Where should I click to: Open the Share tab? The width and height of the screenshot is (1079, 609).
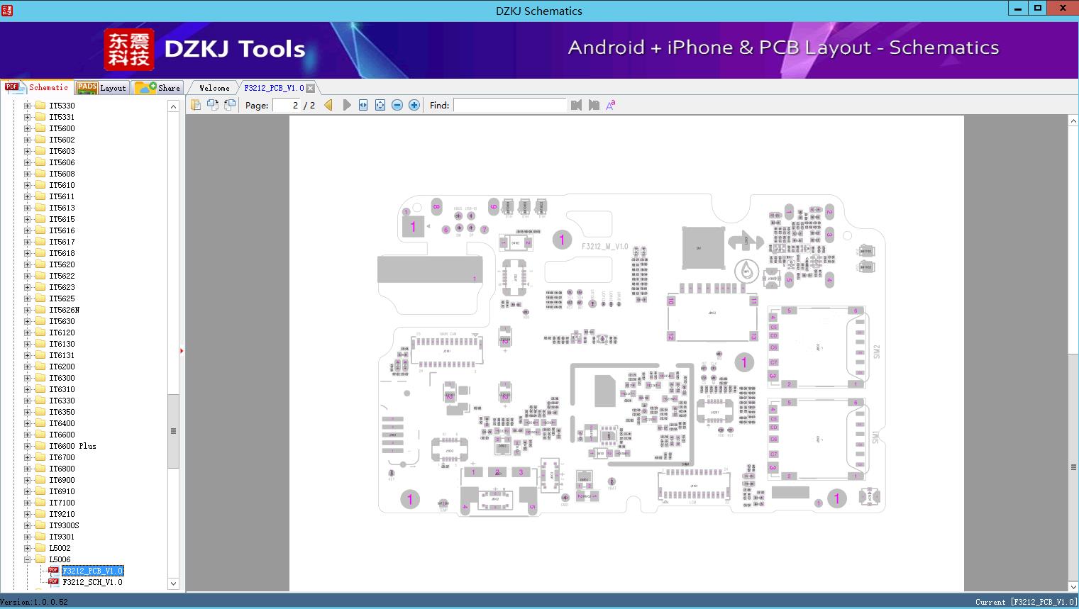[x=158, y=88]
